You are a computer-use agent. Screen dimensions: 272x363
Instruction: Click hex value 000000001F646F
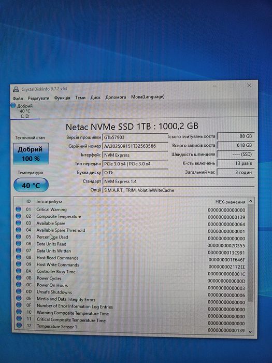(226, 260)
